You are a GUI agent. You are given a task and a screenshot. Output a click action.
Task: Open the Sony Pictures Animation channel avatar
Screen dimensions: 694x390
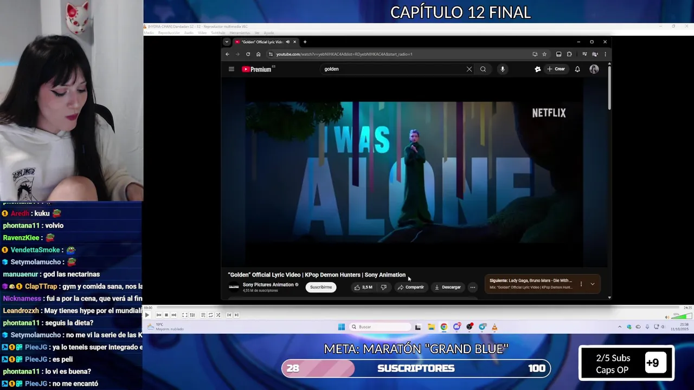tap(234, 287)
